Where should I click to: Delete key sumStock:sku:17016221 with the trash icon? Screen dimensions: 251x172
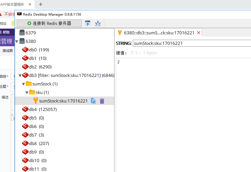tap(102, 101)
